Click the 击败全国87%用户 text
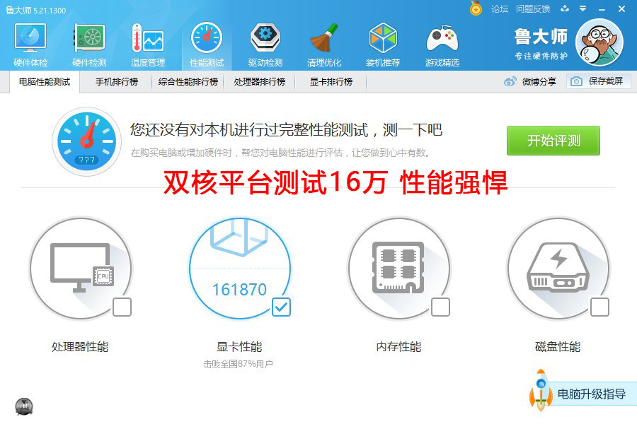 (x=238, y=364)
